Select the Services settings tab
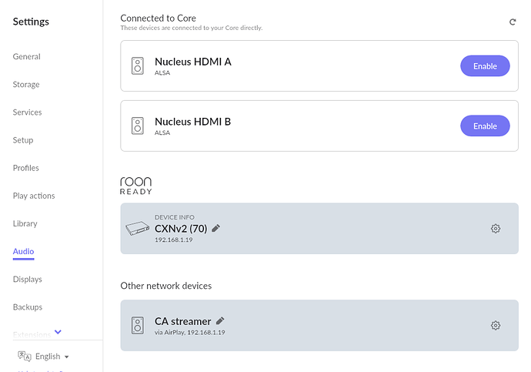This screenshot has height=372, width=531. pyautogui.click(x=27, y=112)
